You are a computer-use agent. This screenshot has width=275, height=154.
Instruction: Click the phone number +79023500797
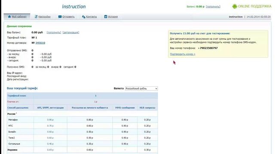tap(208, 48)
